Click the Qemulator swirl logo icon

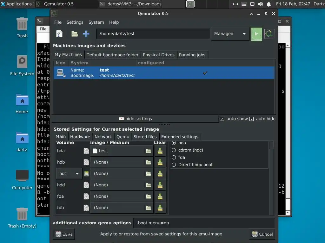[x=269, y=34]
